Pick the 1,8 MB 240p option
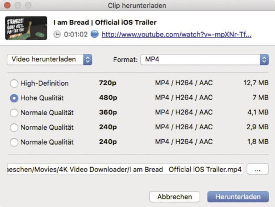 pos(14,142)
